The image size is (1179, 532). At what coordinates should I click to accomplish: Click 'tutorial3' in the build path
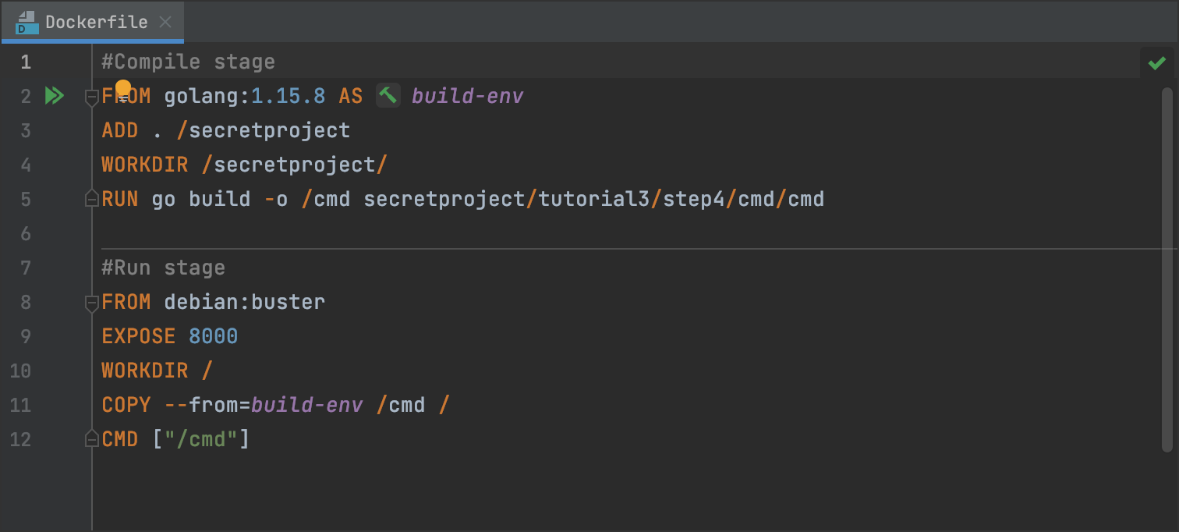click(594, 199)
